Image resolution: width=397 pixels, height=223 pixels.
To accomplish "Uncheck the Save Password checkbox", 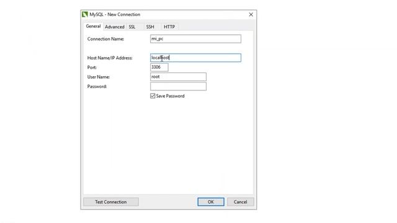I will (153, 96).
